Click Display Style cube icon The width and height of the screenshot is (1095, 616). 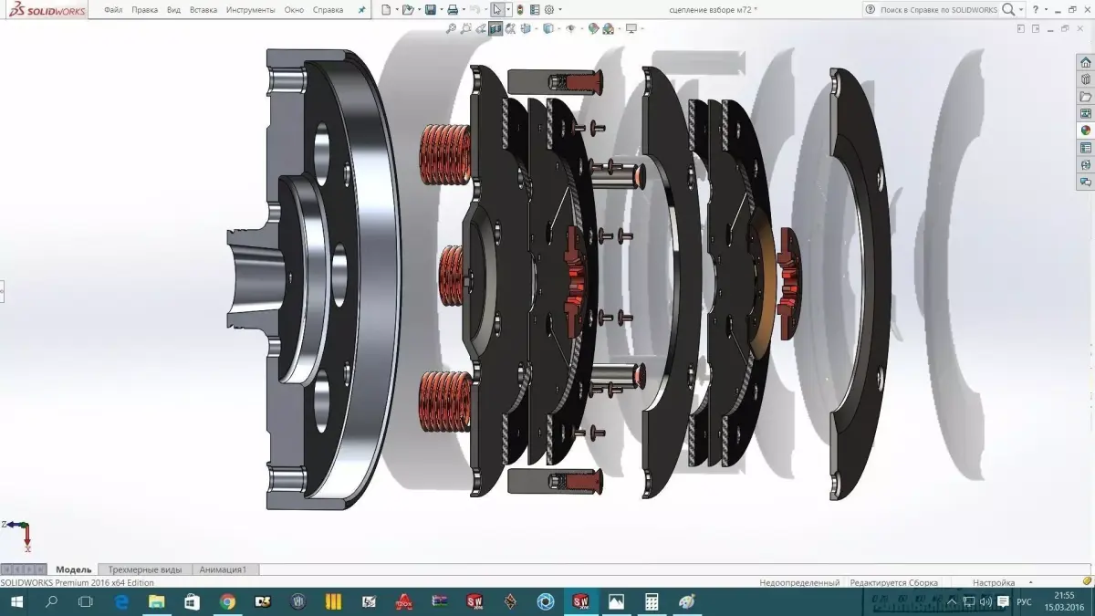(x=547, y=29)
